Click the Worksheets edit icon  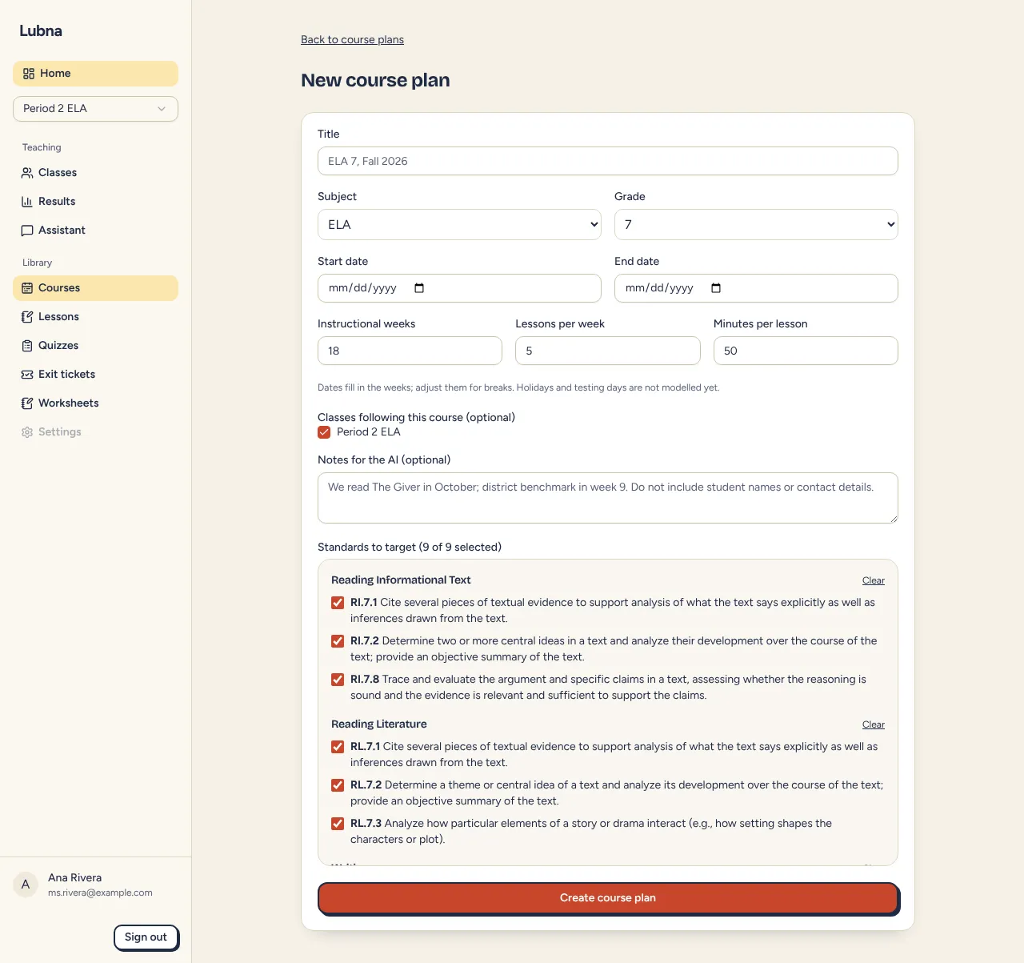27,403
